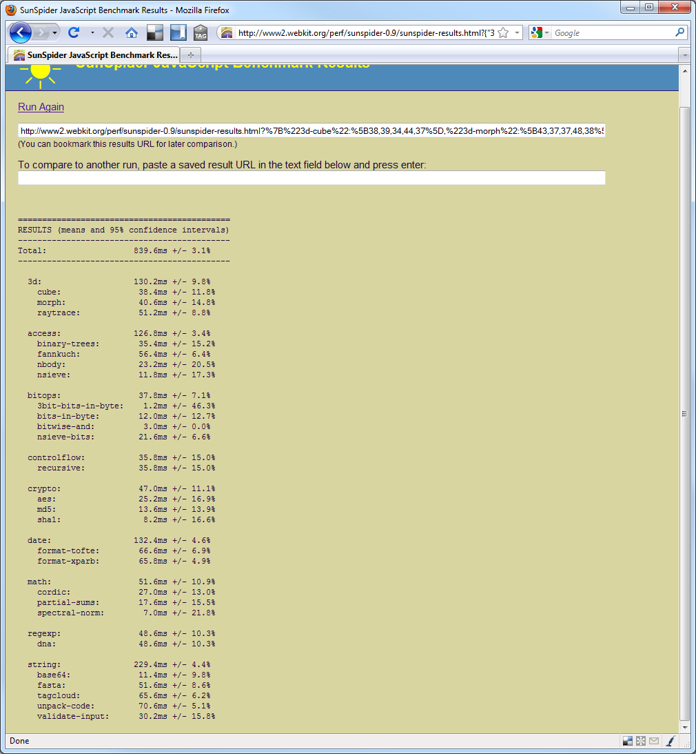Go to the Home page icon
Image resolution: width=696 pixels, height=754 pixels.
click(131, 32)
